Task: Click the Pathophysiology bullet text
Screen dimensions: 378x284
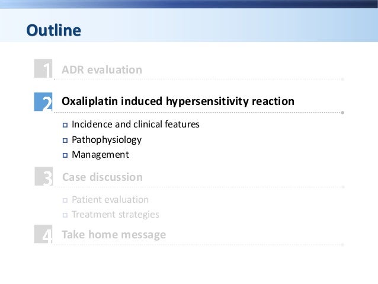Action: 107,141
